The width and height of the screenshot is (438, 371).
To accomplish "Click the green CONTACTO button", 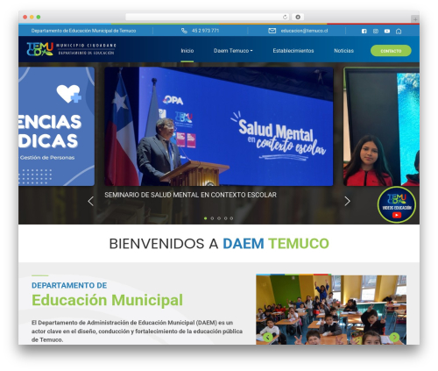I will coord(391,51).
